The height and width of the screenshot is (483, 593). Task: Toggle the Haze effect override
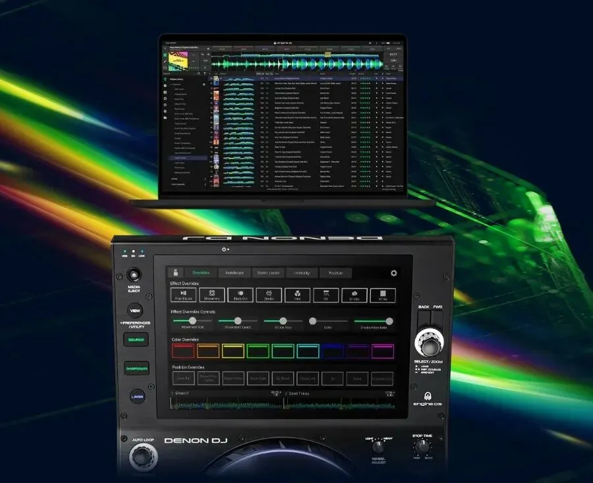point(297,295)
